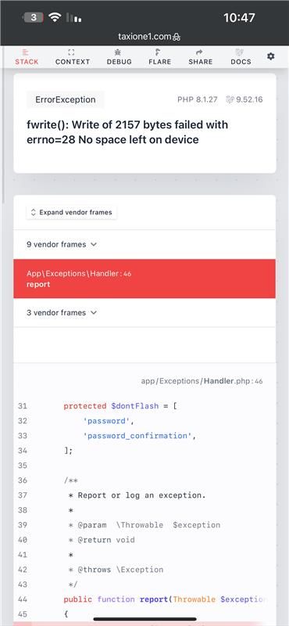
Task: Click chevron beside 9 vendor frames
Action: pyautogui.click(x=94, y=244)
